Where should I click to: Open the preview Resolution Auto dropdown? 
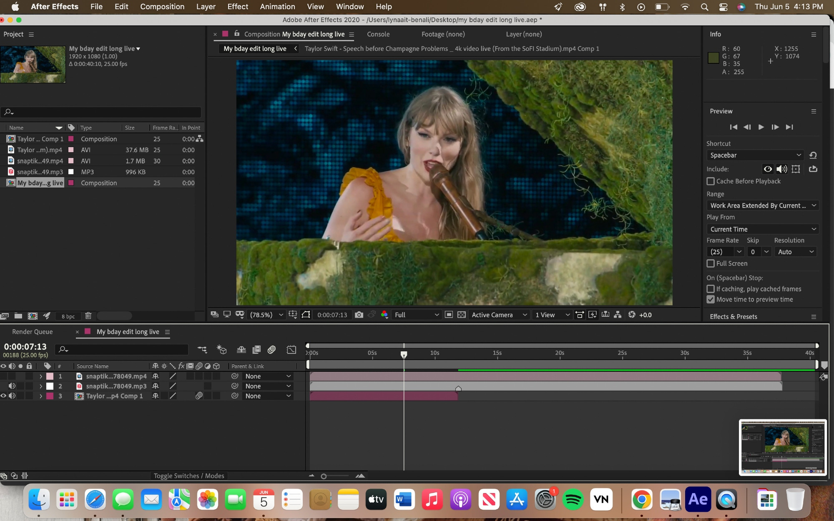pos(795,252)
